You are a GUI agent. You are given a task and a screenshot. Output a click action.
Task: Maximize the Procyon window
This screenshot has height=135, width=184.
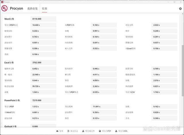[174, 2]
